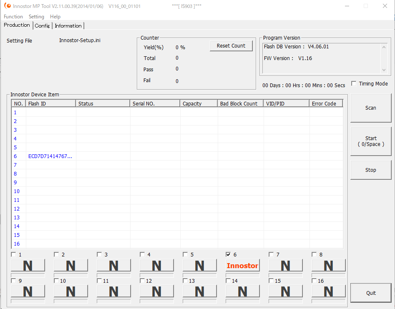Click Flash DB Version V4.06.01 text
395x309 pixels.
pyautogui.click(x=296, y=47)
